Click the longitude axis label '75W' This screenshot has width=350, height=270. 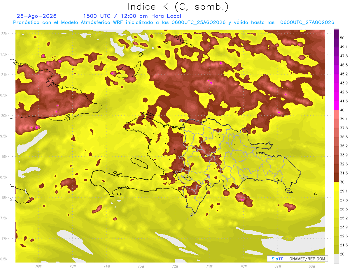pos(73,266)
